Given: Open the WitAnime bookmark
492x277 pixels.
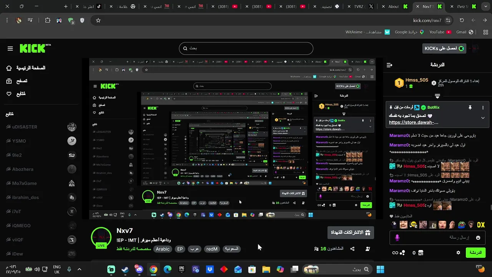Looking at the screenshot, I should [x=367, y=32].
